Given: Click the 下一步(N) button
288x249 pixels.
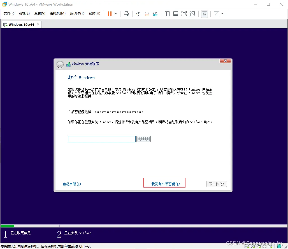Looking at the screenshot, I should (217, 184).
